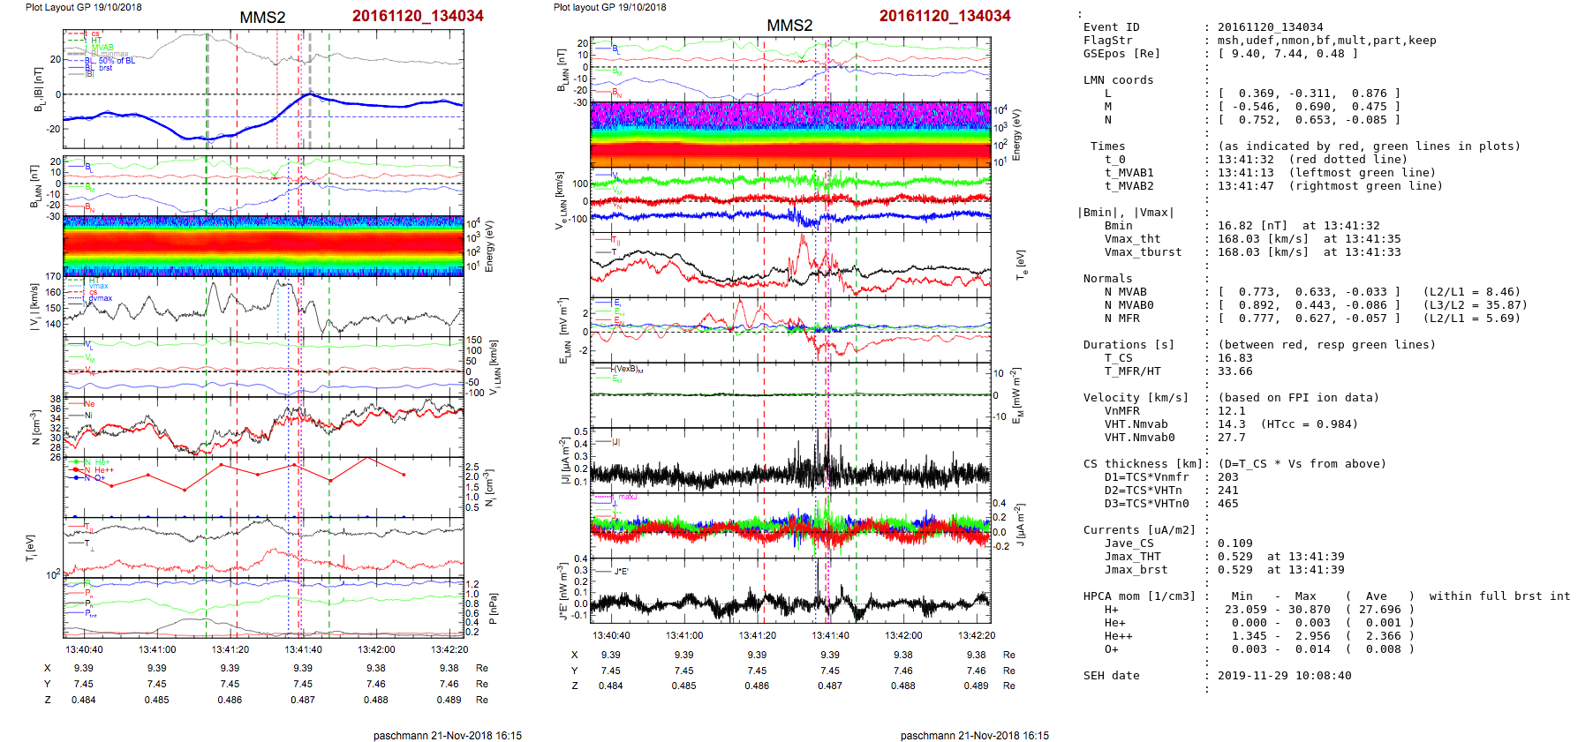Image resolution: width=1593 pixels, height=742 pixels.
Task: Click the "Currents [uA/m2]" heading
Action: (x=1139, y=530)
